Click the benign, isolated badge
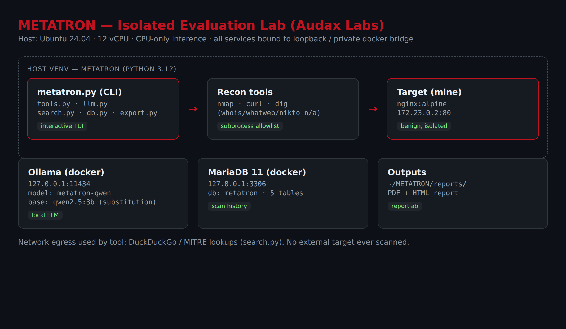This screenshot has width=566, height=329. 424,126
